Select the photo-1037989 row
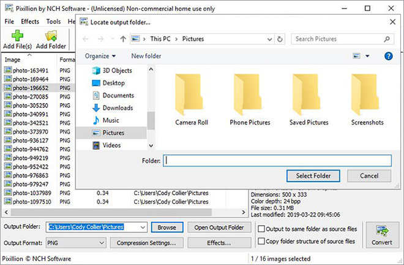Screen dimensions: 404x265 pos(124,193)
